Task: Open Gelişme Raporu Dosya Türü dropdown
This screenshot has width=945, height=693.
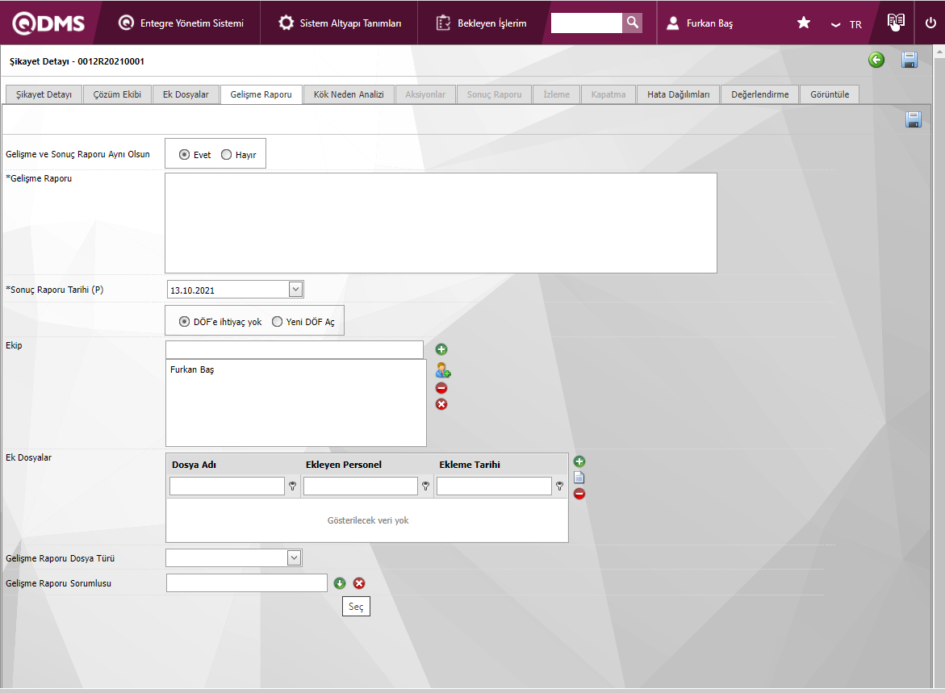Action: pos(294,558)
